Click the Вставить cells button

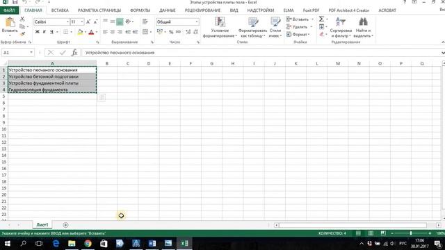click(x=300, y=19)
